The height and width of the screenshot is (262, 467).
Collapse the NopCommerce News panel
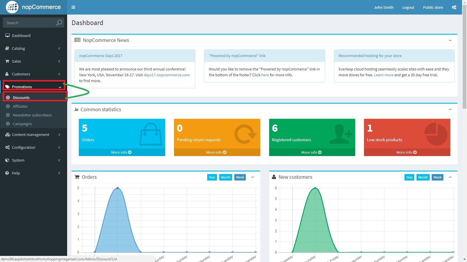click(x=450, y=40)
